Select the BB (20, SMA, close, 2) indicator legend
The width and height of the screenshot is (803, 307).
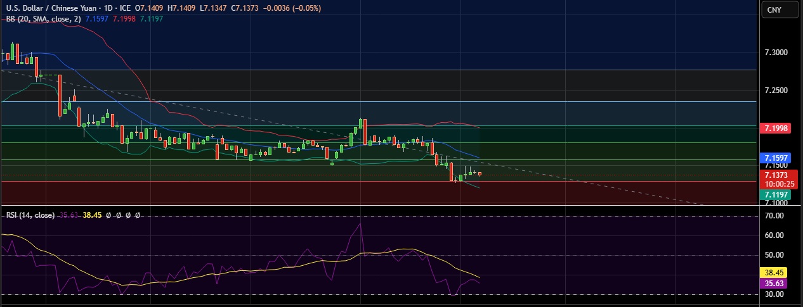coord(42,18)
